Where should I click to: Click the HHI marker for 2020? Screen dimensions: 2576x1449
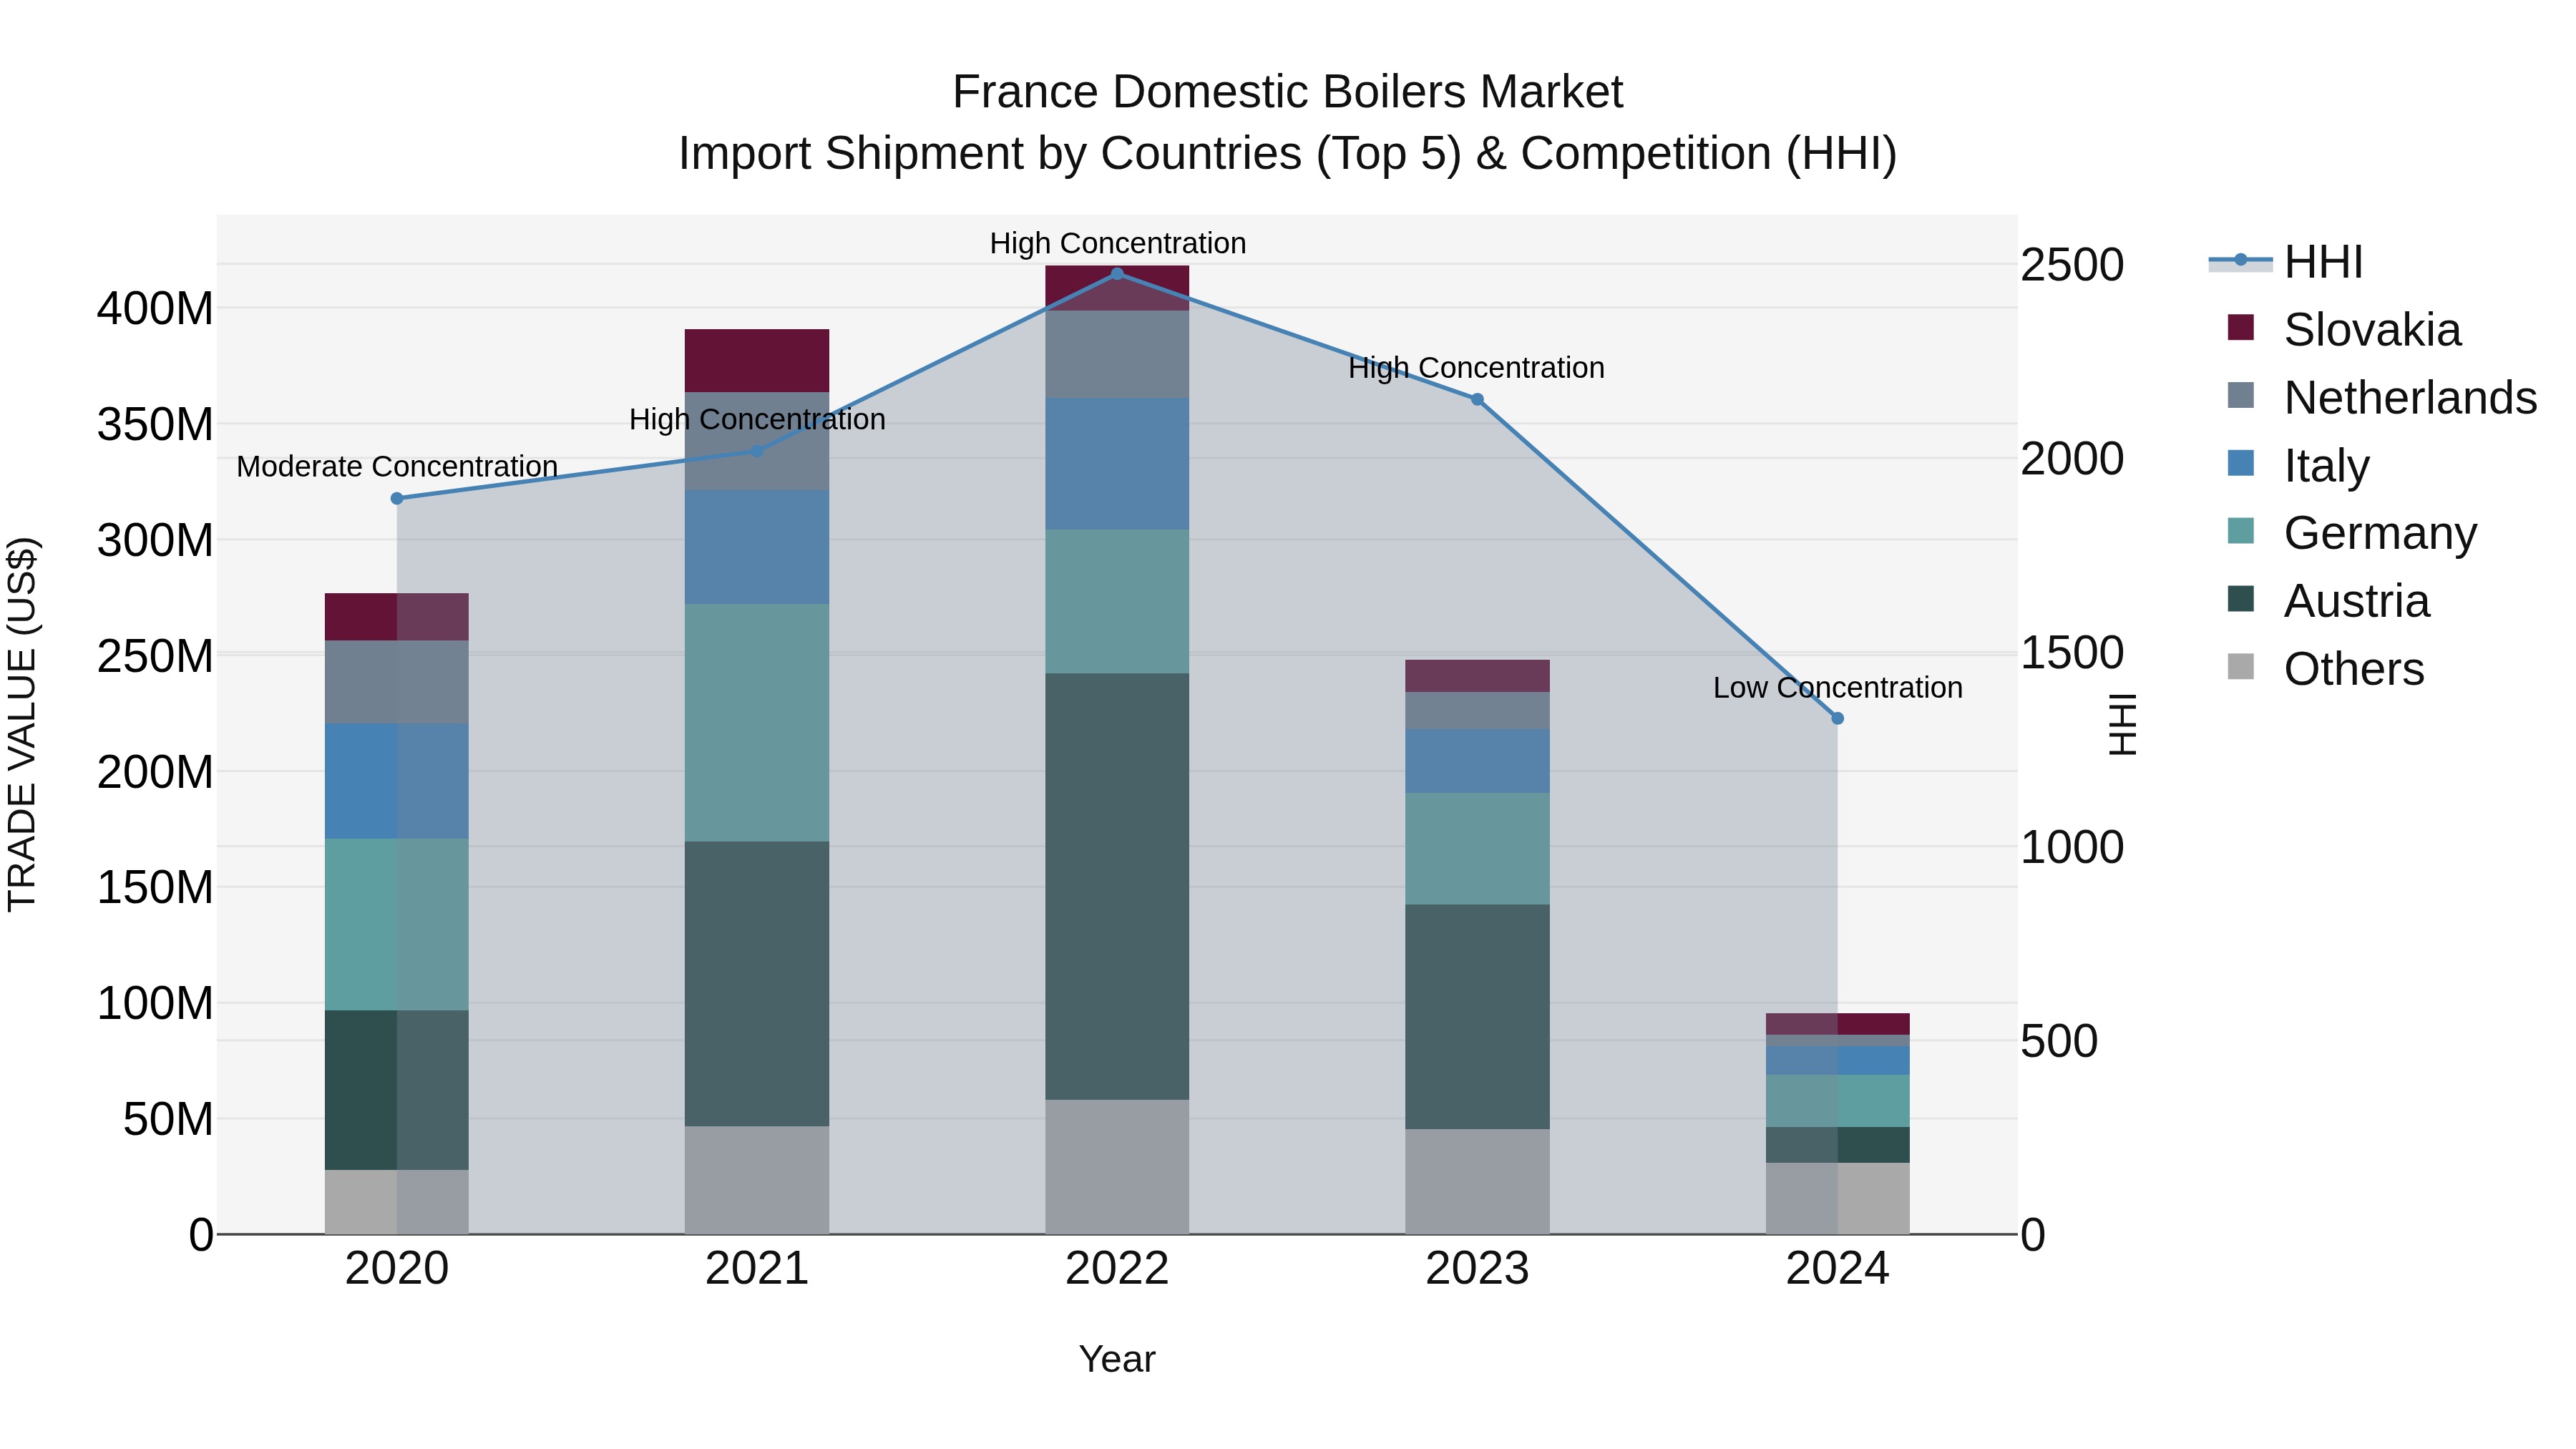click(397, 498)
